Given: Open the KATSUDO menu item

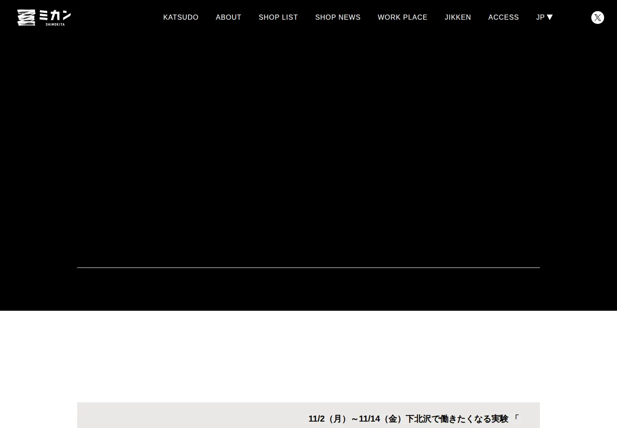Looking at the screenshot, I should [x=181, y=17].
